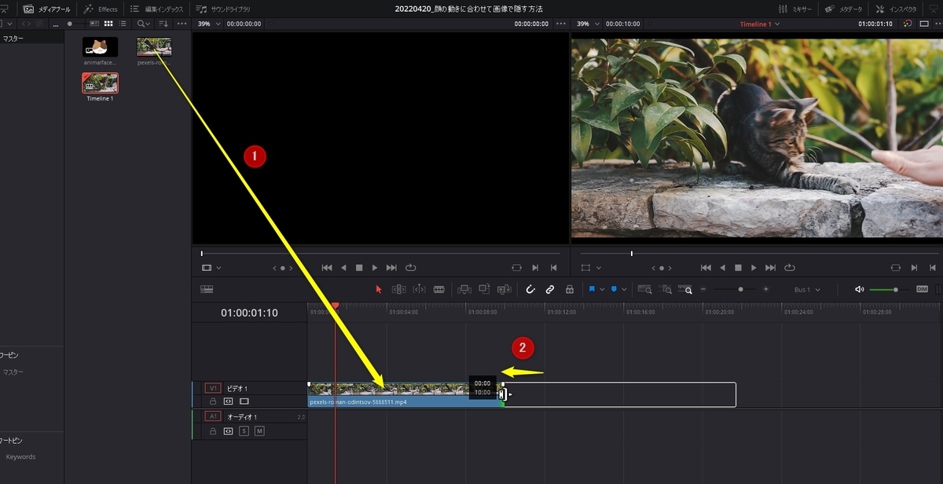Viewport: 943px width, 484px height.
Task: Mute audio with the speaker icon
Action: 859,289
